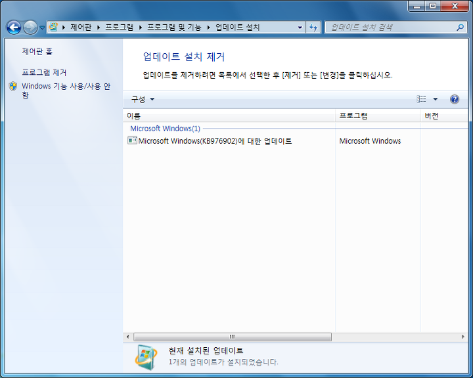The image size is (473, 378).
Task: Expand the arrow after 프로그램 breadcrumb
Action: pyautogui.click(x=141, y=28)
